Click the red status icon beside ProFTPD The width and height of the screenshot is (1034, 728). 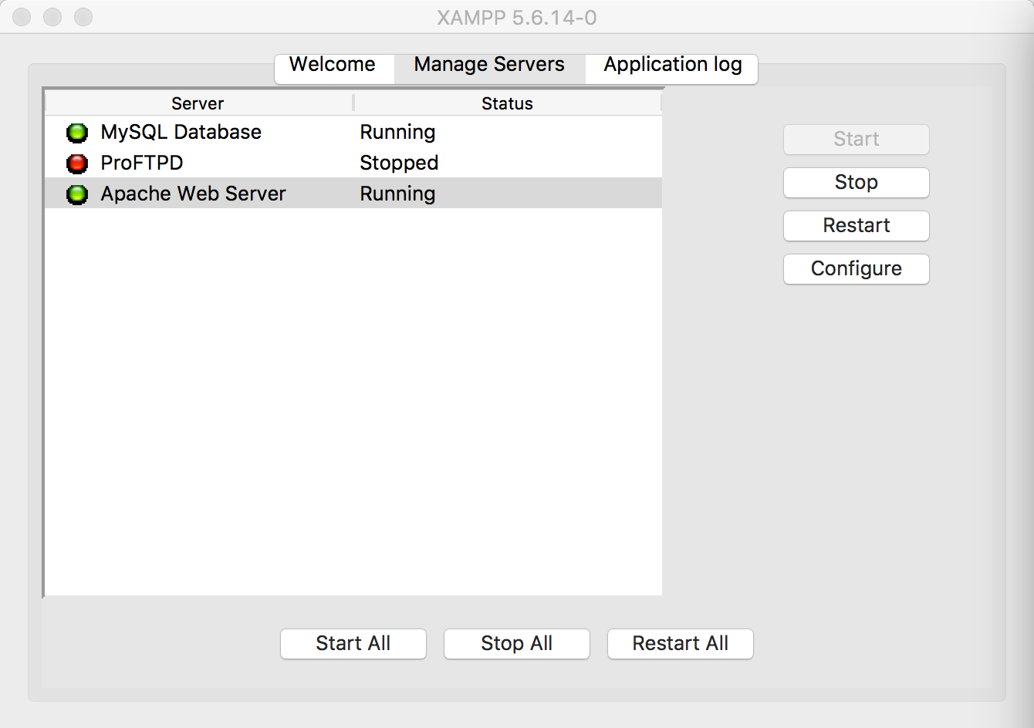(77, 163)
